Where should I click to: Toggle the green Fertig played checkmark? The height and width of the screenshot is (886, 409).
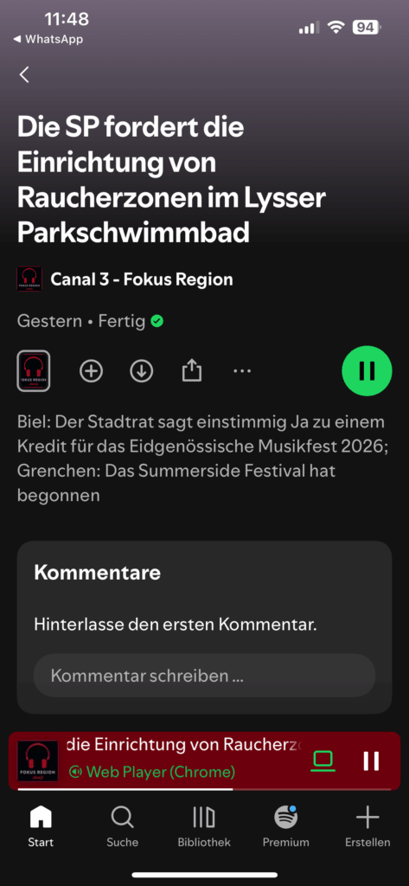coord(157,322)
